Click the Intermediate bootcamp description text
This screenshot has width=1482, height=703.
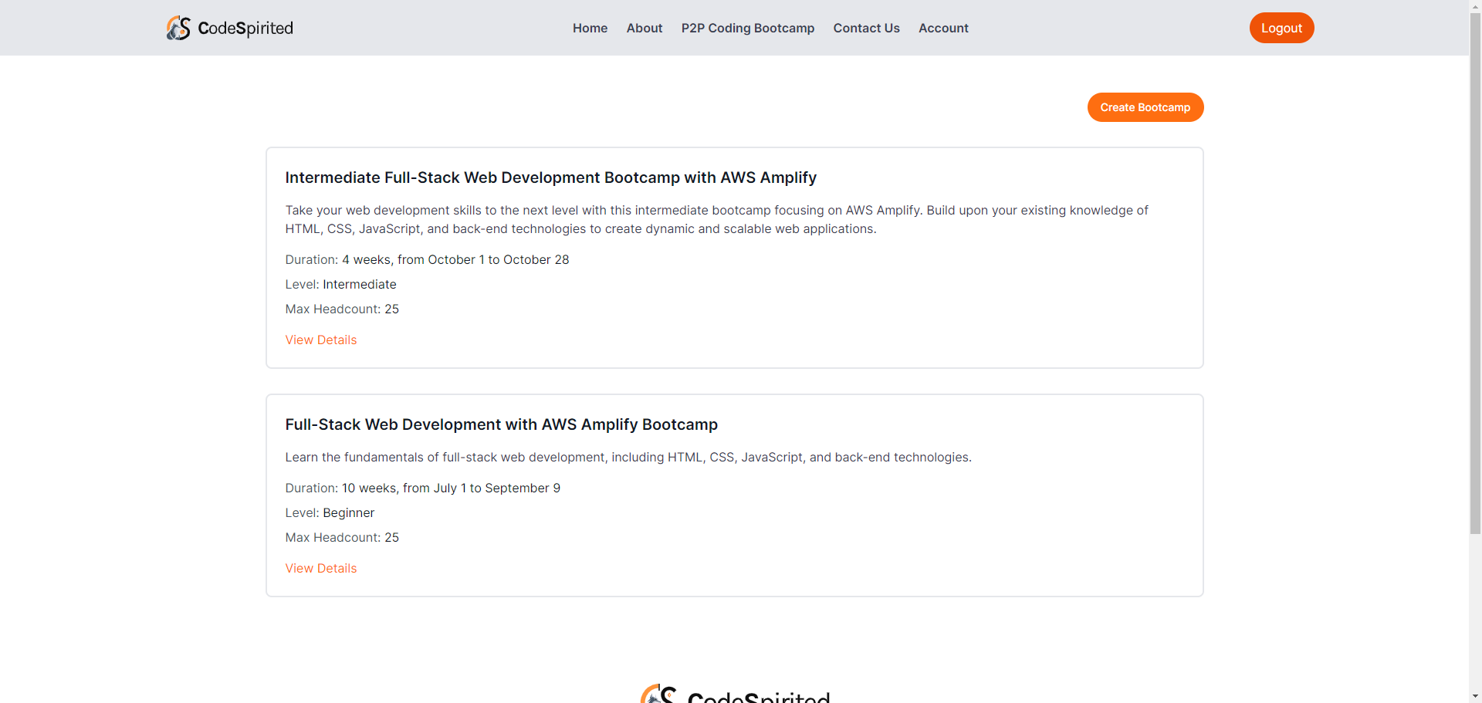click(716, 219)
